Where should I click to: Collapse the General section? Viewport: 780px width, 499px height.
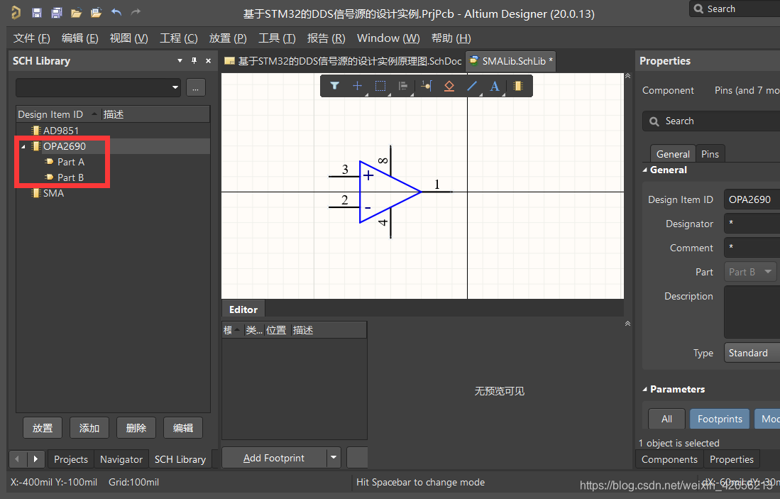point(645,170)
